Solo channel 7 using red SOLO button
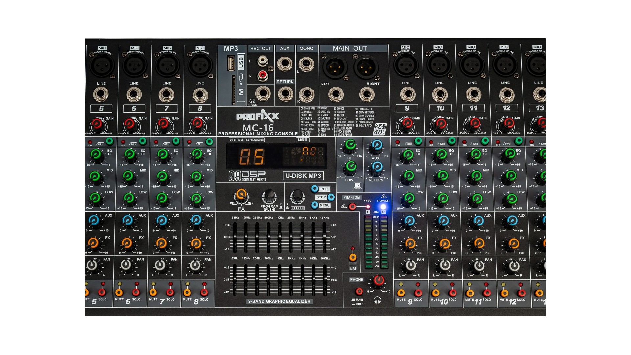The width and height of the screenshot is (631, 355). (170, 292)
